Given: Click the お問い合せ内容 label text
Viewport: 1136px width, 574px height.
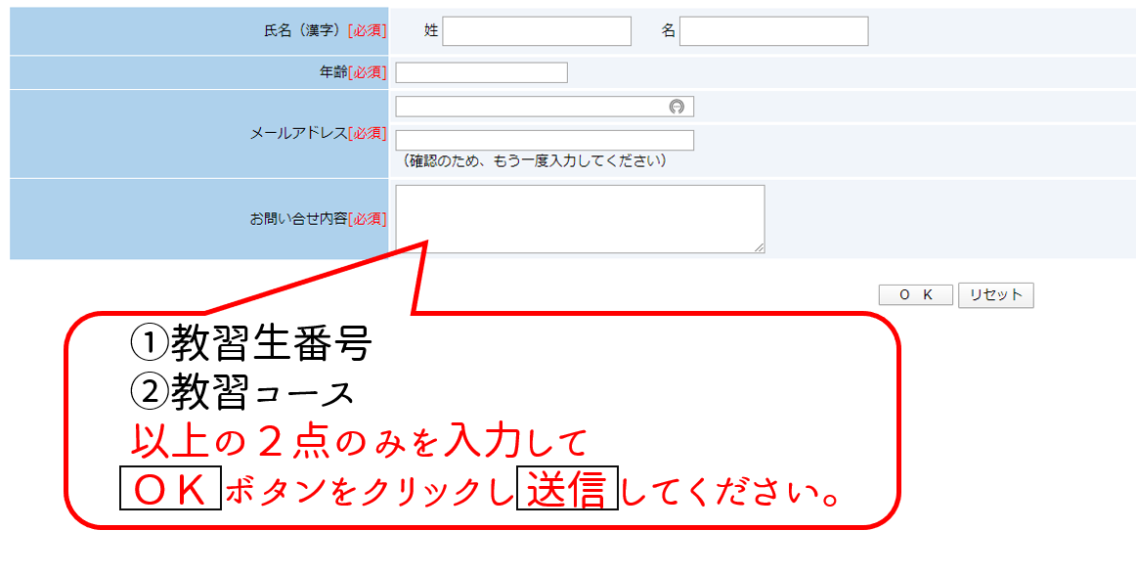Looking at the screenshot, I should [298, 219].
